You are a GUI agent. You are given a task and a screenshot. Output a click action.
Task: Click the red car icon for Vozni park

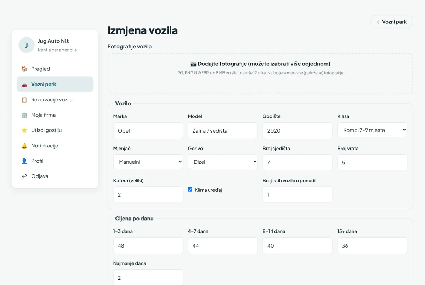pos(24,85)
